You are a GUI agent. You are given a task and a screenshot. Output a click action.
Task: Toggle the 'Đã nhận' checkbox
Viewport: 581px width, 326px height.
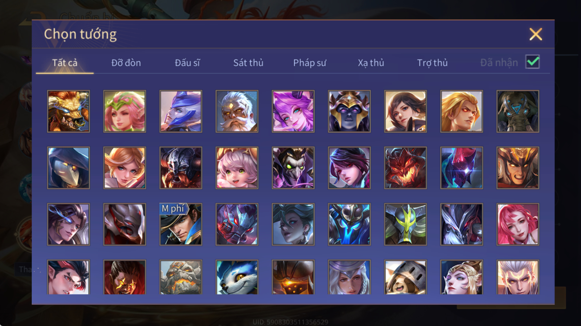pyautogui.click(x=532, y=62)
